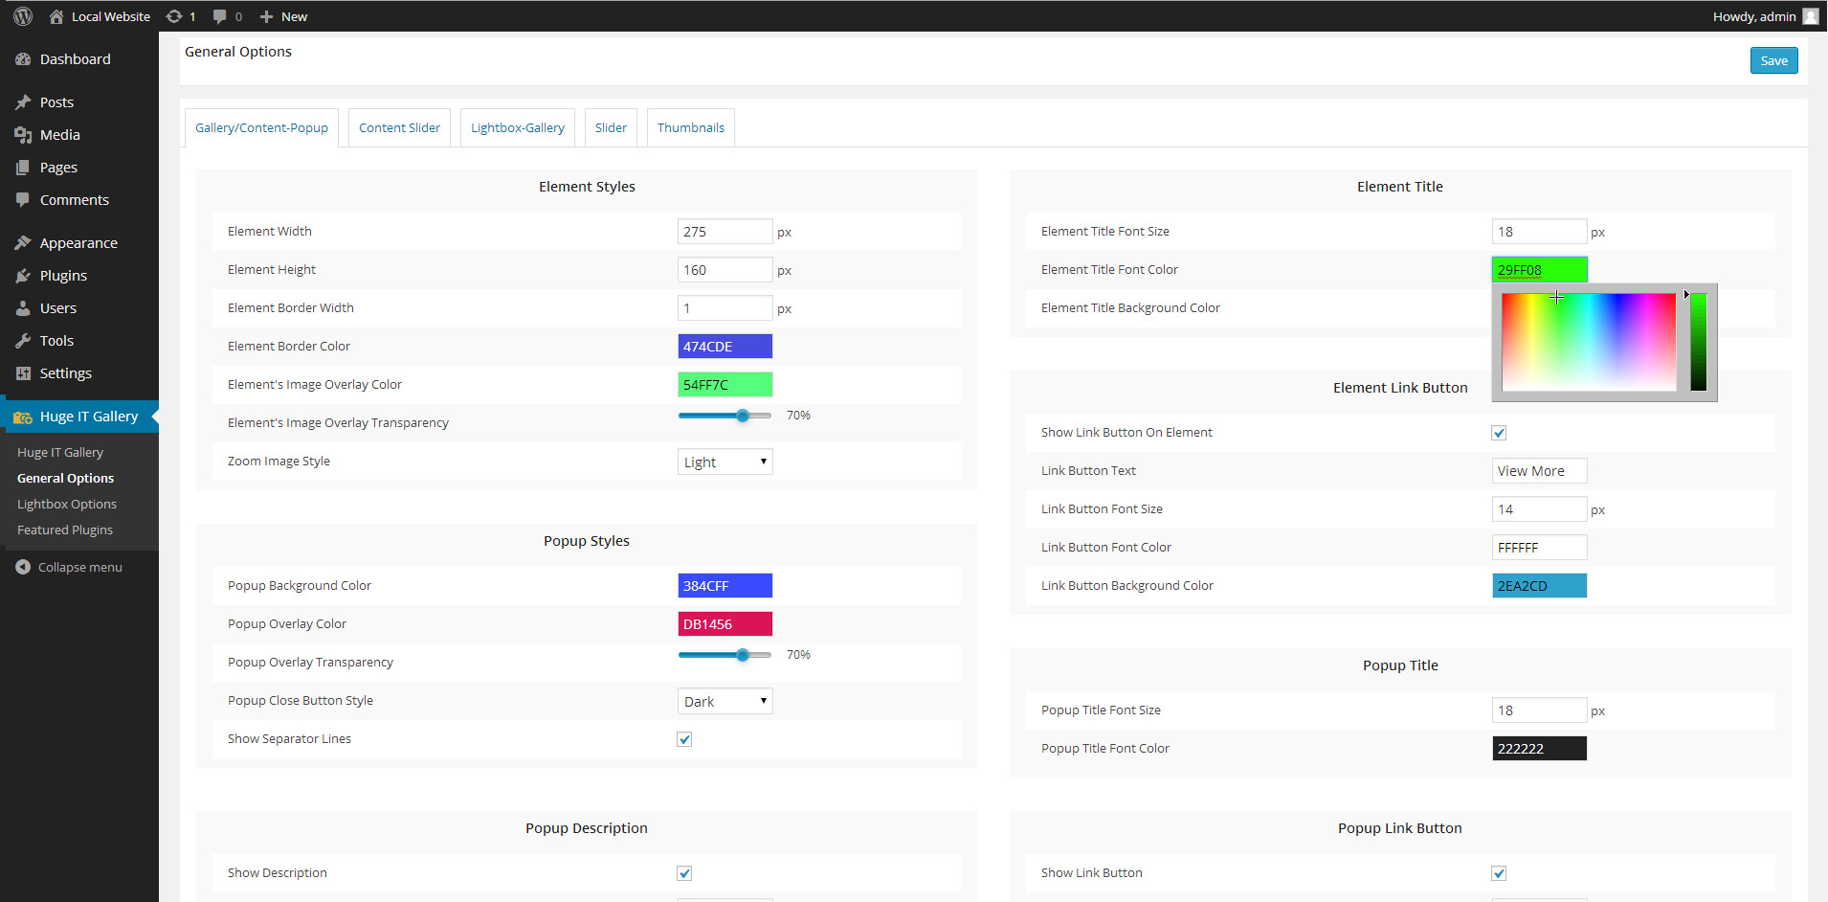
Task: Click the Element Width input field
Action: (x=725, y=232)
